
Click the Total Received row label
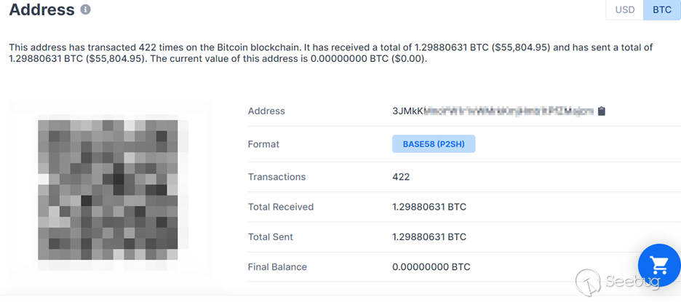281,207
